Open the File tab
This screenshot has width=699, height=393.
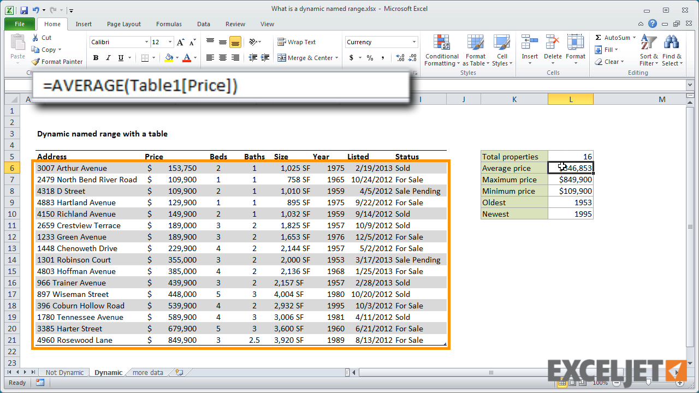(20, 24)
